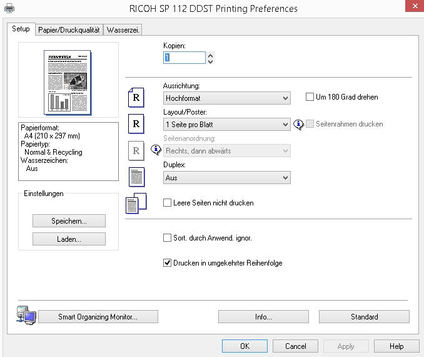Open the Ausrichtung Hochformat dropdown
The width and height of the screenshot is (424, 357).
(227, 98)
